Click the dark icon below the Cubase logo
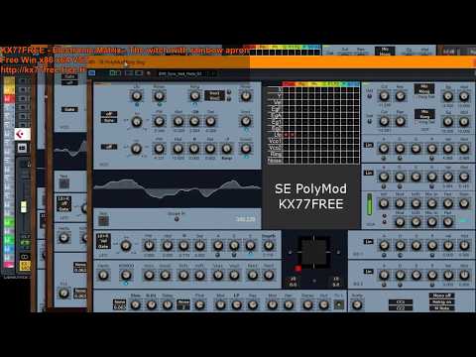 click(x=22, y=148)
